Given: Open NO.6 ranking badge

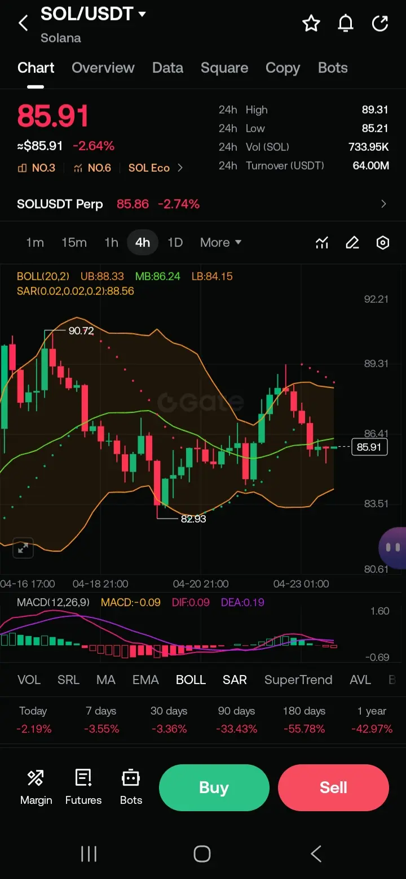Looking at the screenshot, I should tap(92, 168).
